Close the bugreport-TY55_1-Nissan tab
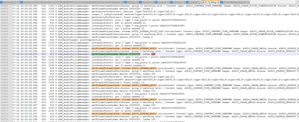Image resolution: width=299 pixels, height=122 pixels. (x=122, y=2)
